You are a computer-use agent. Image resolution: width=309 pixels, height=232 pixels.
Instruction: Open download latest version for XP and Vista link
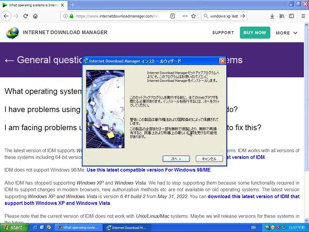coord(152,200)
